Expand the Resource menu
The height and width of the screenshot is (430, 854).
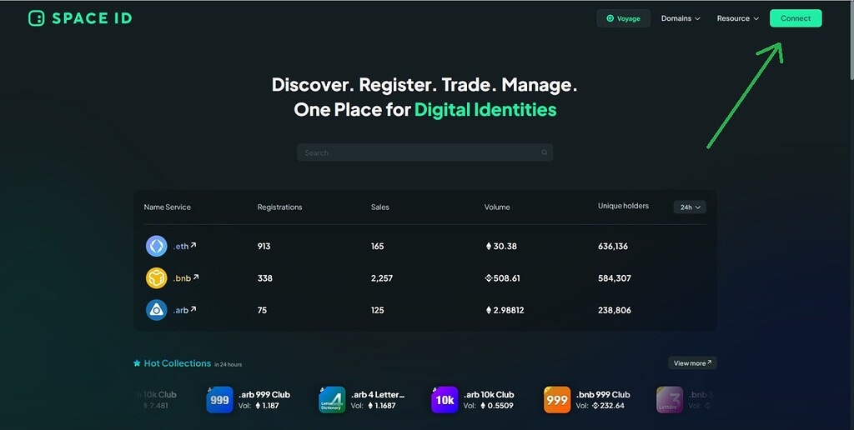738,18
